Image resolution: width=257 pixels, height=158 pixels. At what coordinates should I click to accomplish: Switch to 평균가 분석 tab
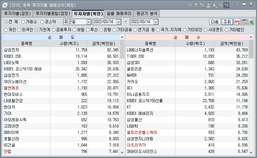point(147,14)
